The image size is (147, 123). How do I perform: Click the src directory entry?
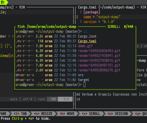pos(81,75)
